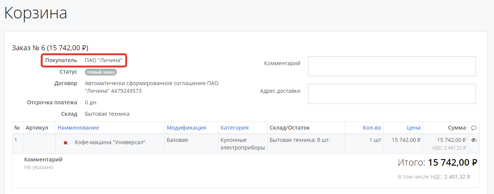The image size is (494, 194).
Task: Toggle the crossed-eye icon in the row
Action: tap(474, 140)
